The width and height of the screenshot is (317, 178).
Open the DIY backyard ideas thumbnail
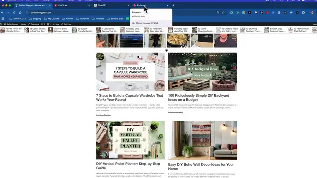[203, 72]
